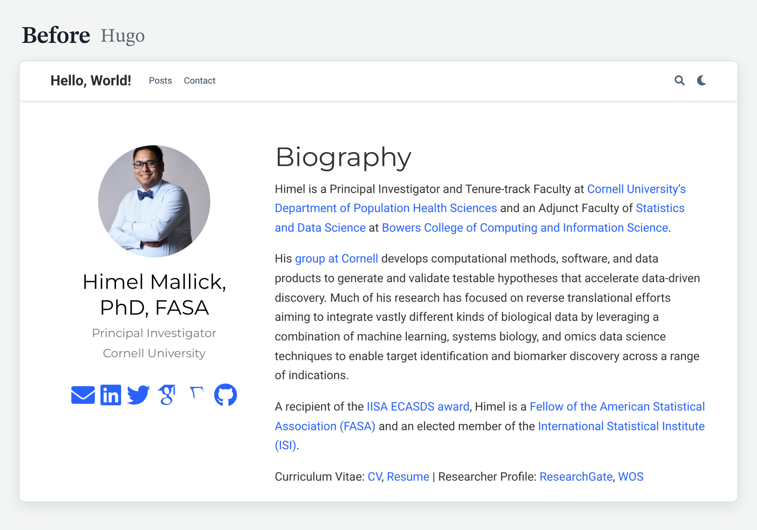Go to Posts in navbar
Viewport: 757px width, 530px height.
[160, 80]
